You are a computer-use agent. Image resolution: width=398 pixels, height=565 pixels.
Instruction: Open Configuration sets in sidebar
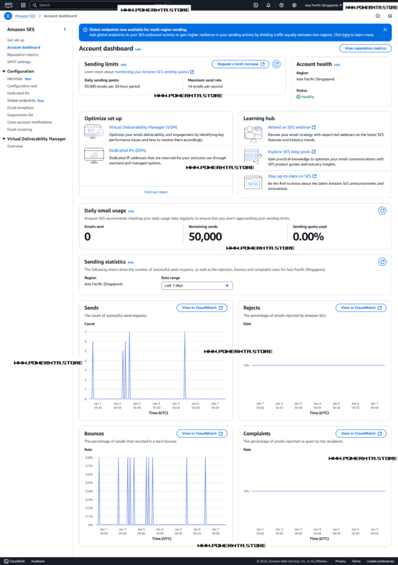(22, 86)
